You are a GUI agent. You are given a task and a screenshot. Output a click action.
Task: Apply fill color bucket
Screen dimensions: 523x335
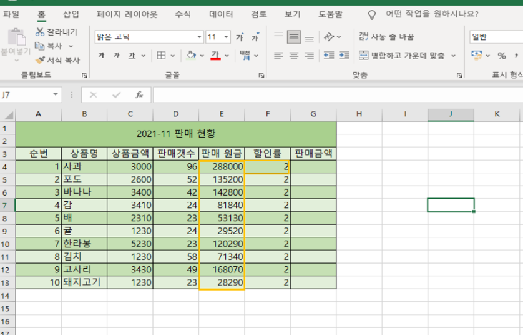[191, 55]
